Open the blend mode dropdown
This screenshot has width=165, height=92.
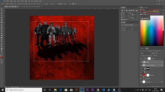(145, 53)
